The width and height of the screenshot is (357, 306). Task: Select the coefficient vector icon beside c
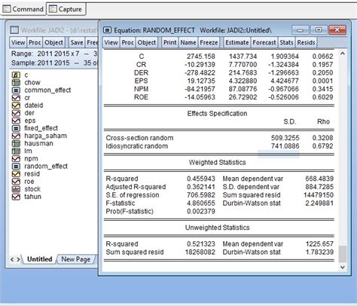[x=16, y=75]
